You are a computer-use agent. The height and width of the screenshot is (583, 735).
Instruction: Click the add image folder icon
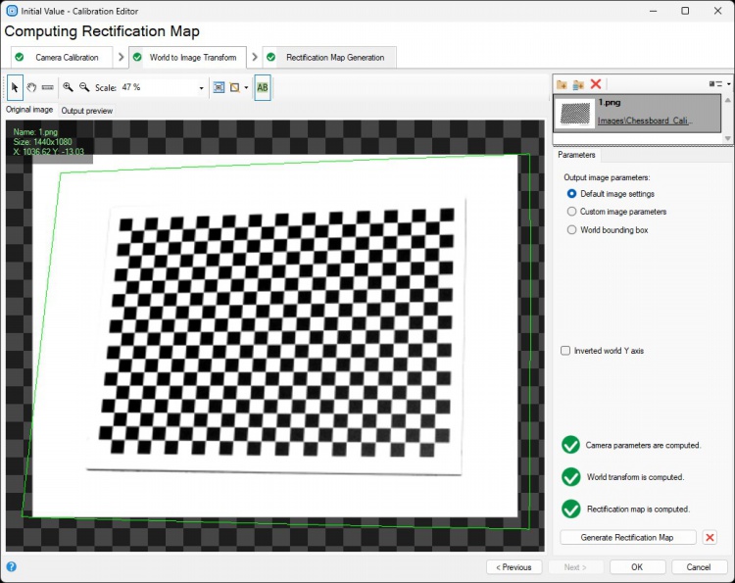point(562,84)
